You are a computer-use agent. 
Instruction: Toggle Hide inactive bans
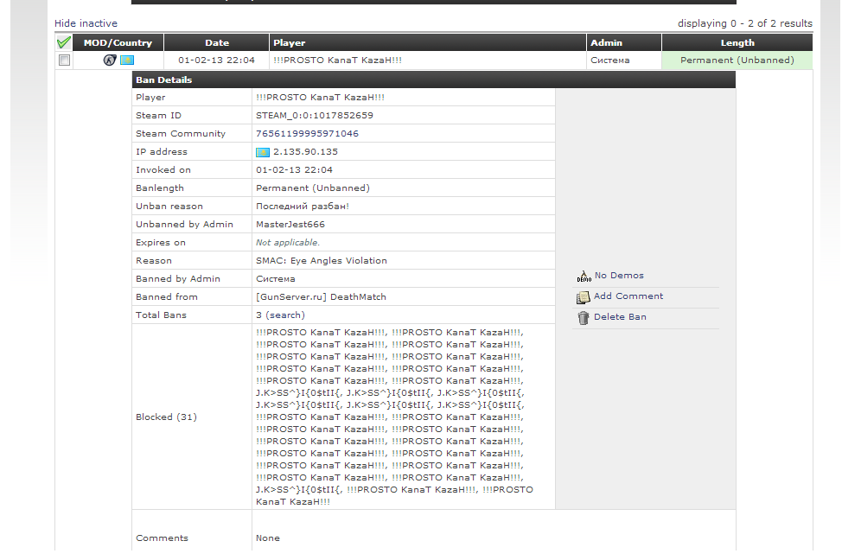(x=86, y=23)
